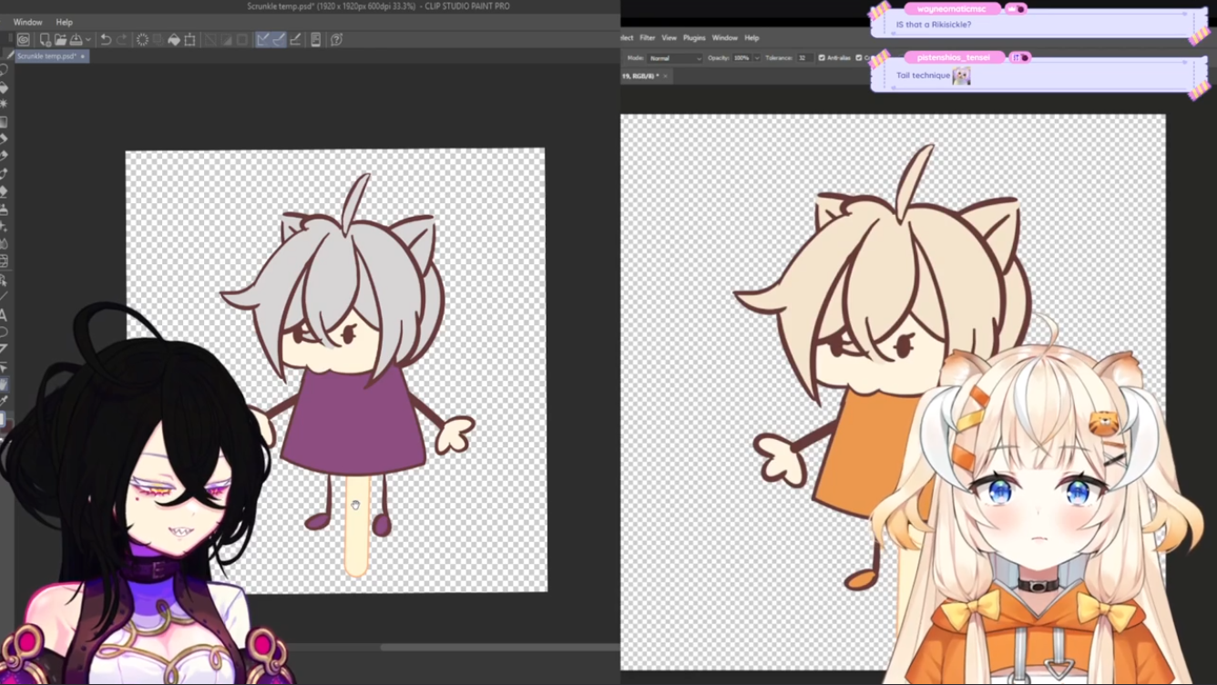Open the Mode dropdown set to Normal
The image size is (1217, 685).
[675, 58]
